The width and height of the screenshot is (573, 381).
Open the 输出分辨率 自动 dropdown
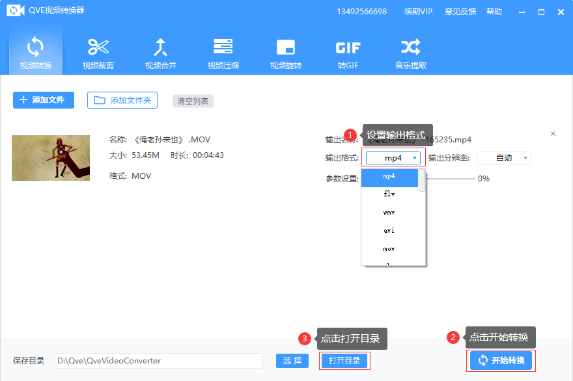tap(504, 158)
